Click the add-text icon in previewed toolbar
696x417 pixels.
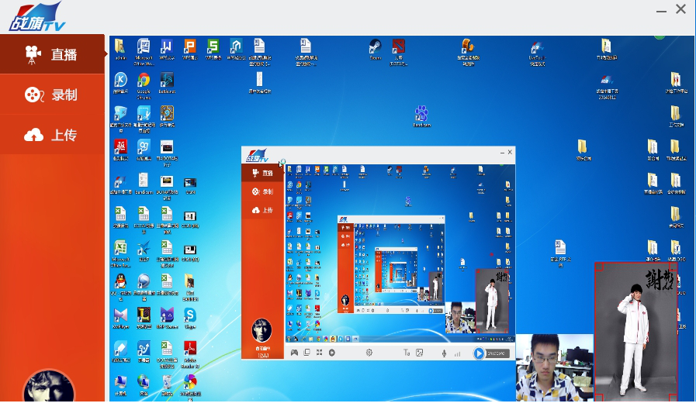point(406,353)
